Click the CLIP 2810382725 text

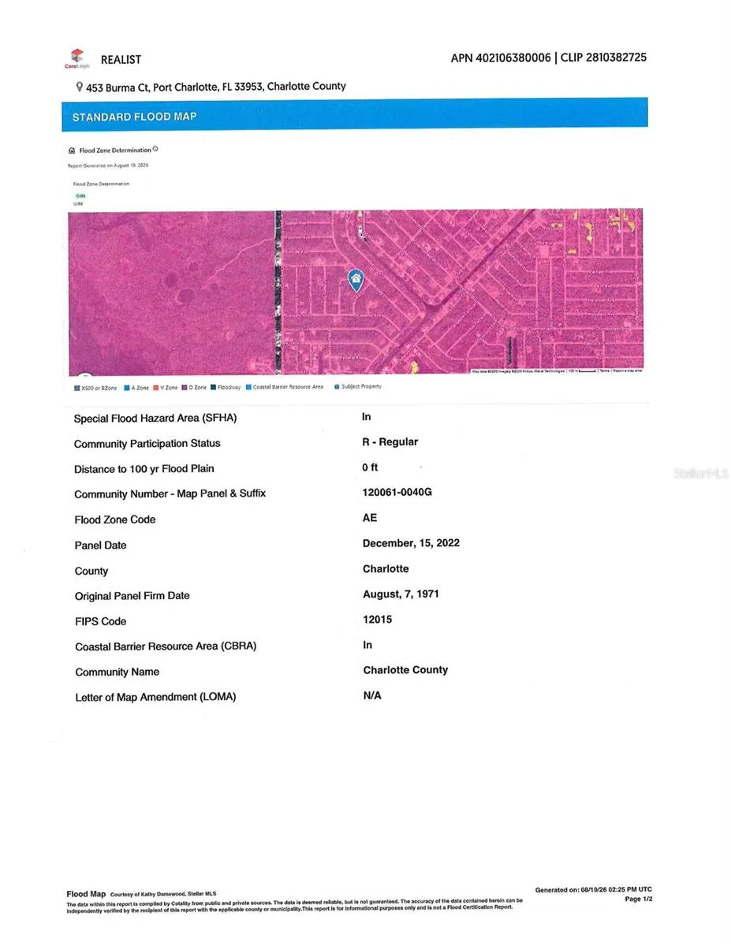[x=603, y=58]
